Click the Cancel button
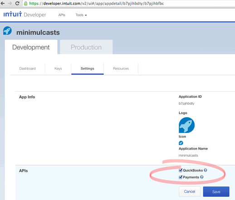The image size is (235, 200). click(190, 191)
